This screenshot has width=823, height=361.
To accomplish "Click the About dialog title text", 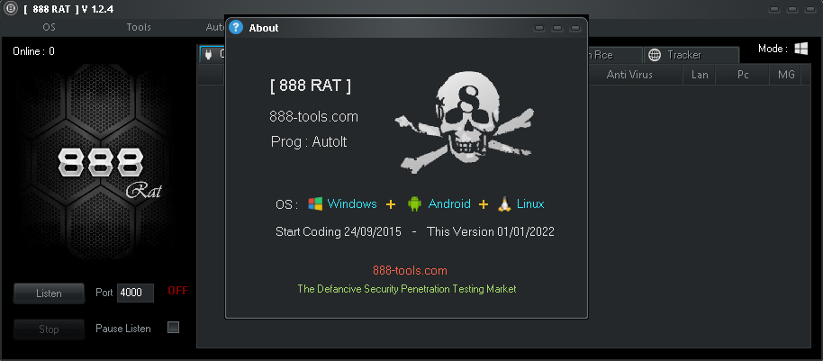I will 264,28.
